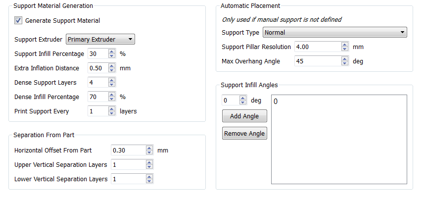Decrease Support Pillar Resolution with down arrow

345,49
